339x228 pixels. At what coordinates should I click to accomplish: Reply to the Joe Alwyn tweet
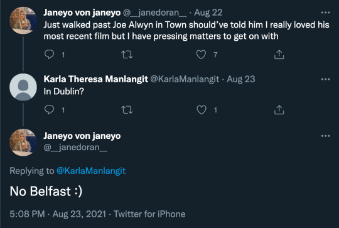[x=50, y=55]
